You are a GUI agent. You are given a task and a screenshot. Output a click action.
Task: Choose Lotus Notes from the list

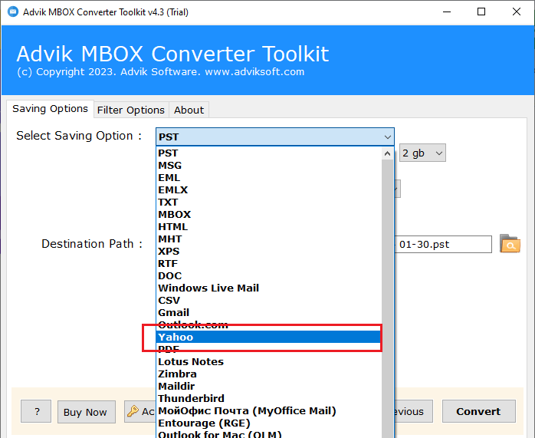pyautogui.click(x=191, y=362)
